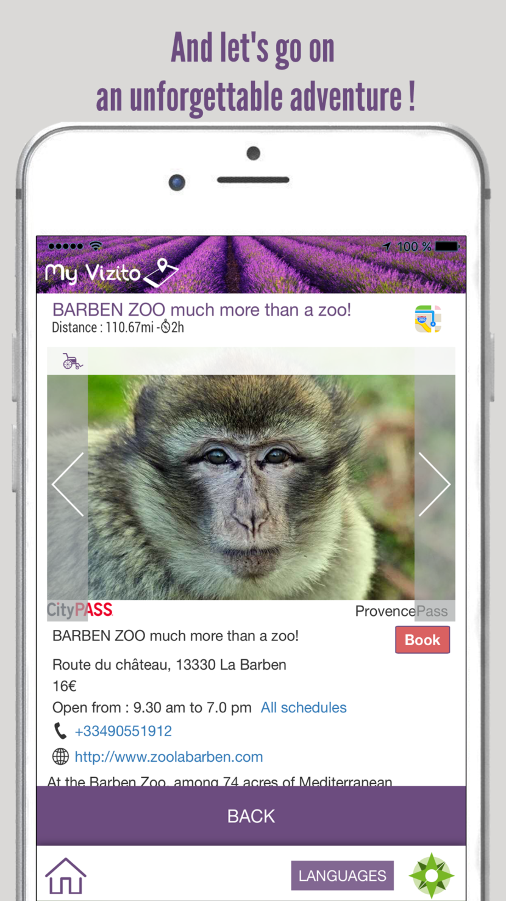This screenshot has height=901, width=506.
Task: Tap the phone handset icon
Action: [x=60, y=731]
